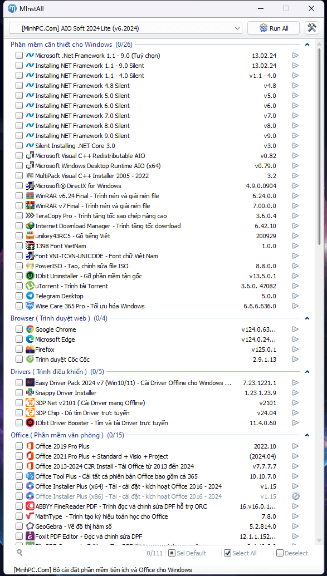The width and height of the screenshot is (327, 576).
Task: Run unikey43RC5 play arrow
Action: click(x=295, y=236)
